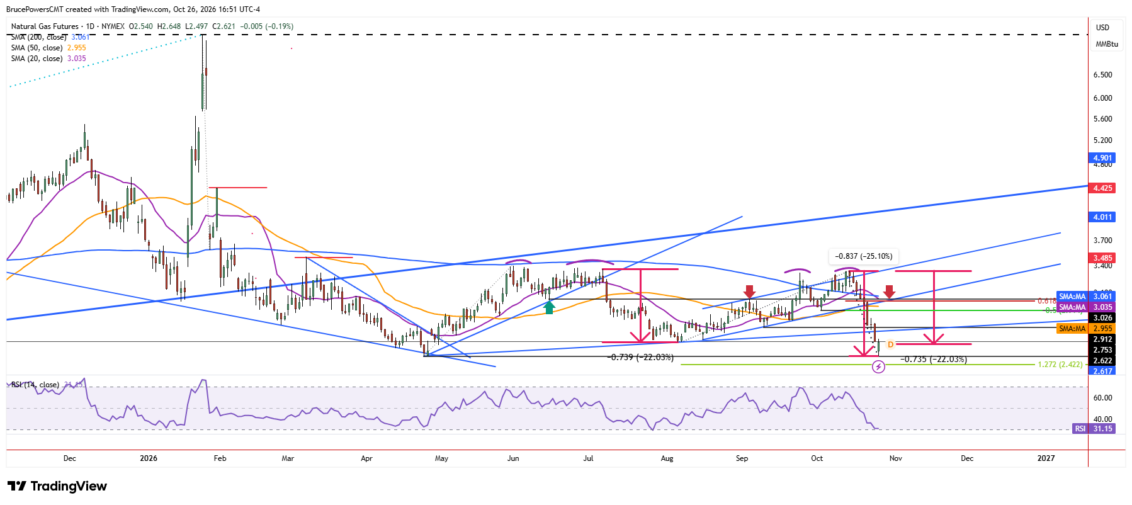Click the H2.648 high value in header
The width and height of the screenshot is (1132, 505).
(x=169, y=26)
